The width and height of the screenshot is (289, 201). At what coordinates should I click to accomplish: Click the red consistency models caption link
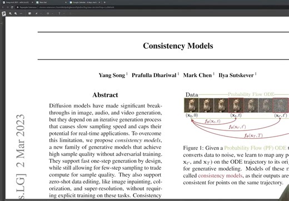pyautogui.click(x=220, y=175)
